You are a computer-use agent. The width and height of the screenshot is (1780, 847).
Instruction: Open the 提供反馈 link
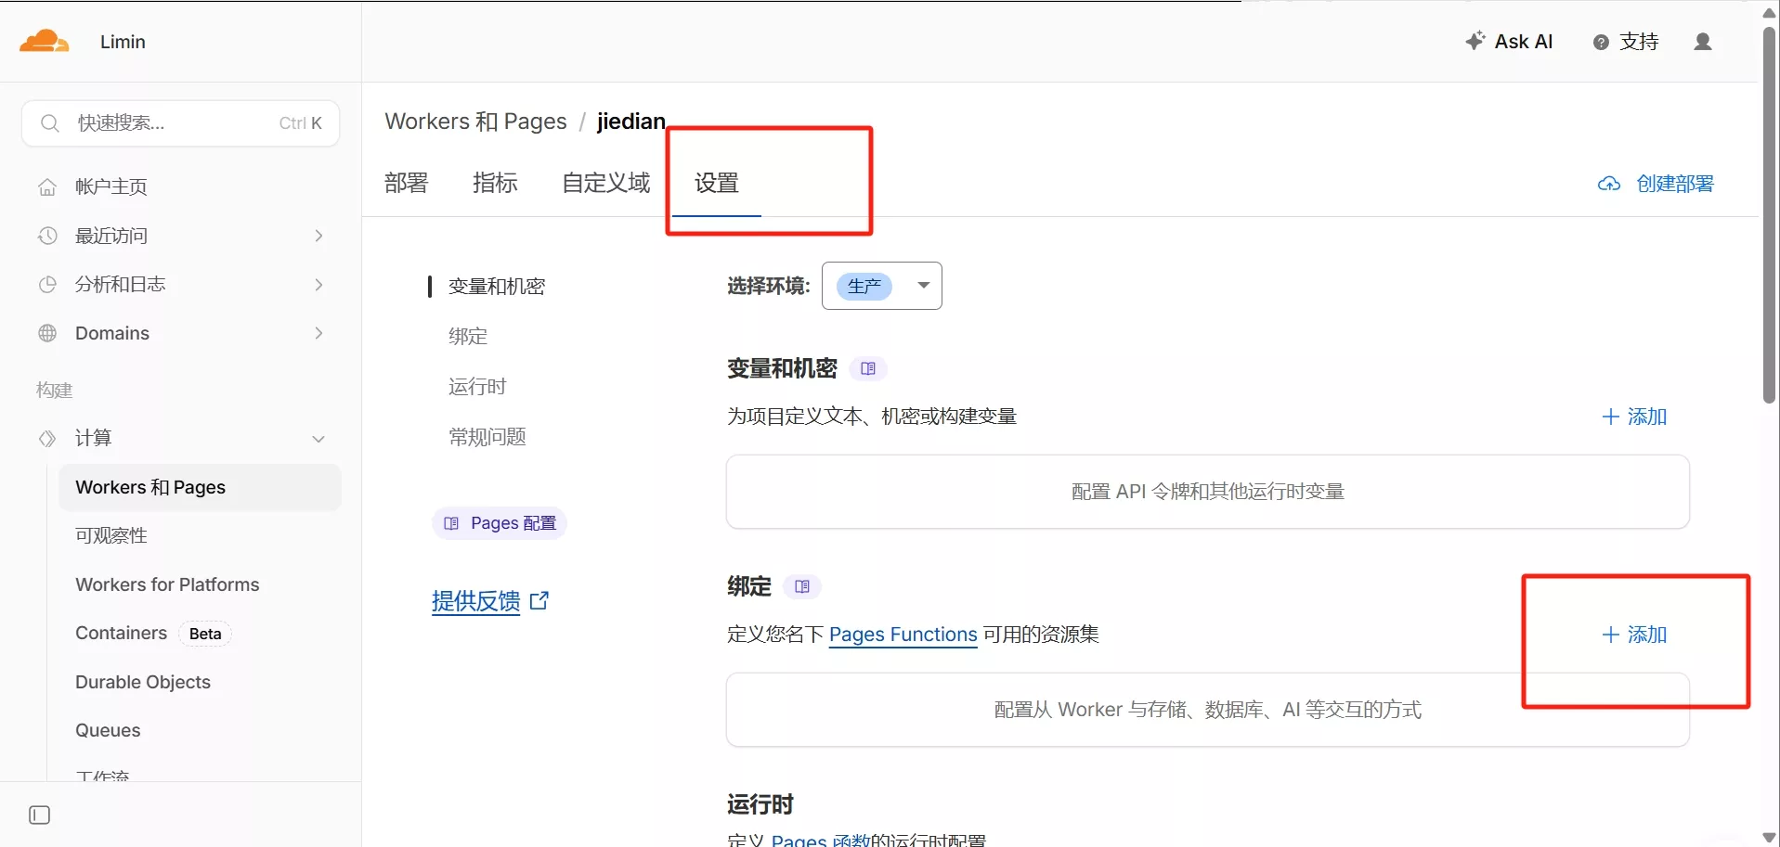476,601
